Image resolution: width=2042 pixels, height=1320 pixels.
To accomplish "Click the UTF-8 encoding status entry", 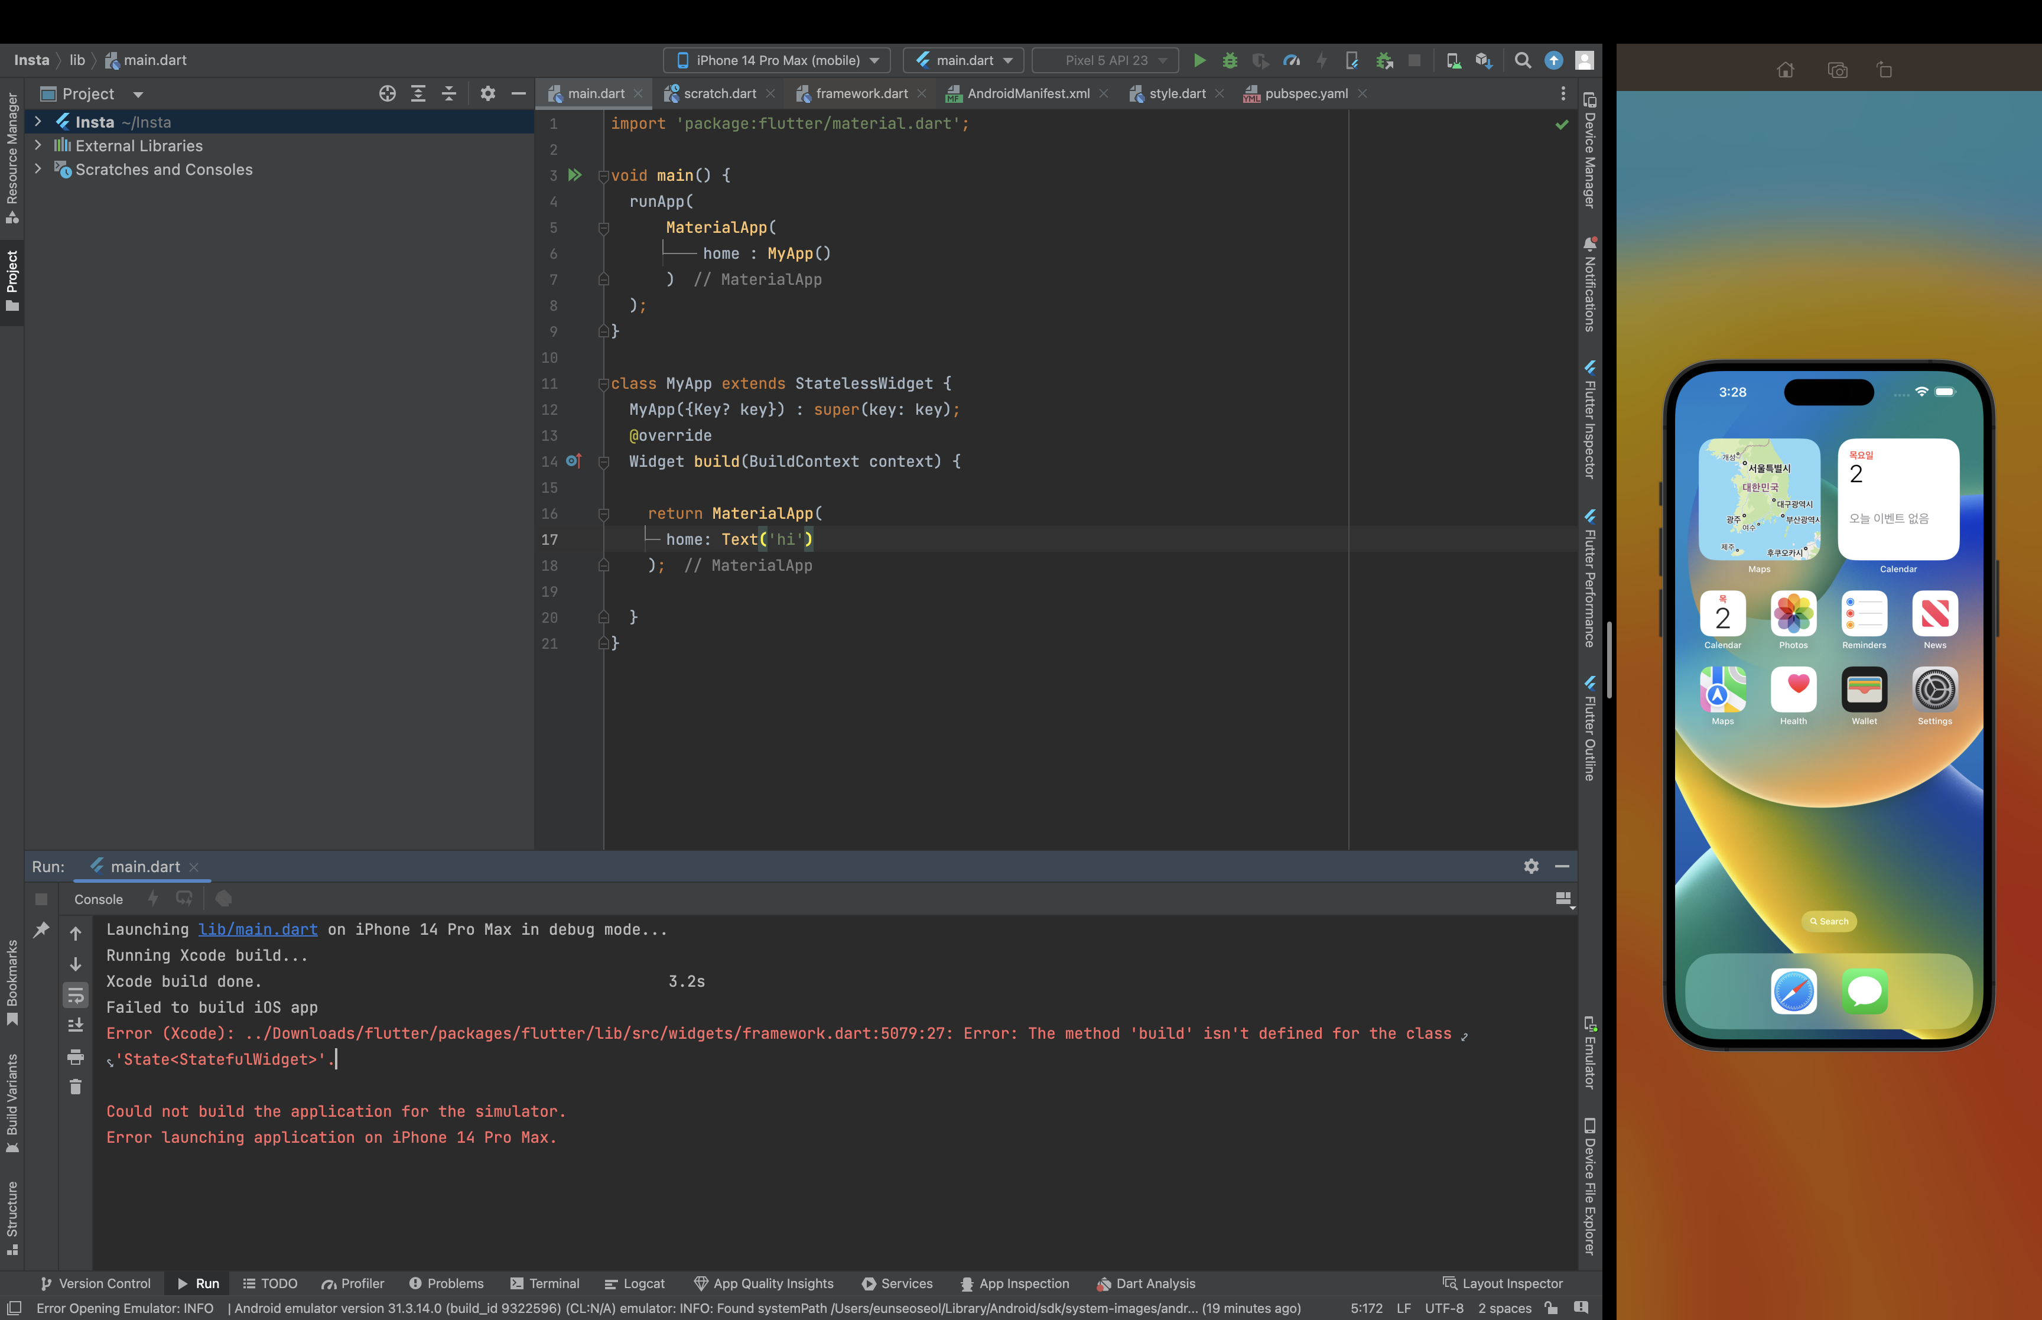I will click(x=1444, y=1308).
